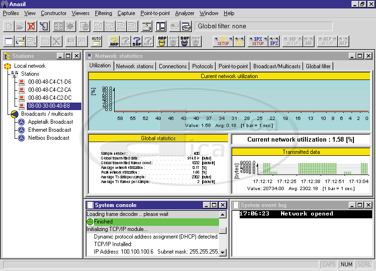Image resolution: width=376 pixels, height=271 pixels.
Task: Select the Broadcasts / multicasts tree node
Action: point(47,114)
